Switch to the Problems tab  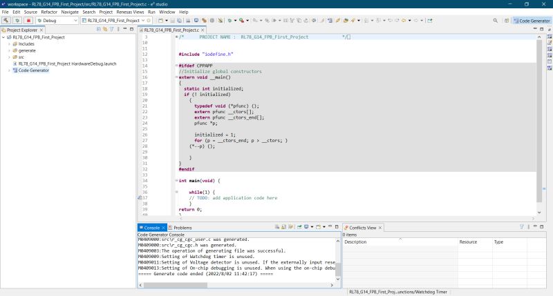180,228
